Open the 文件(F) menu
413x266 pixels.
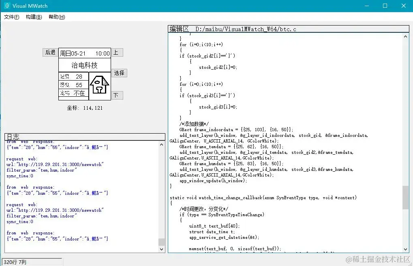(12, 17)
